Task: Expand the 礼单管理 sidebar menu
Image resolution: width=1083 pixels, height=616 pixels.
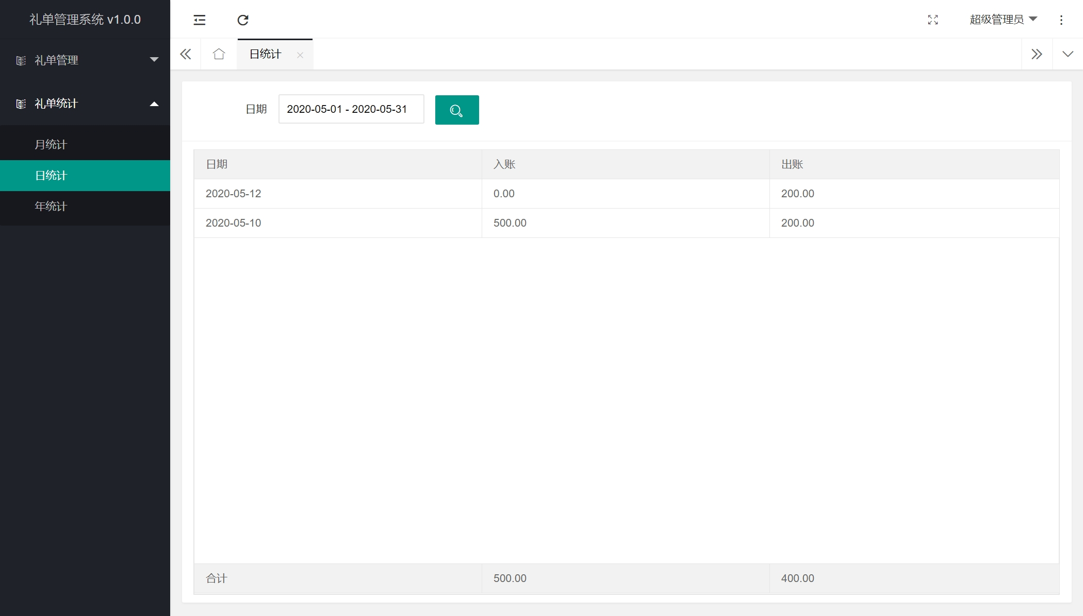Action: [85, 60]
